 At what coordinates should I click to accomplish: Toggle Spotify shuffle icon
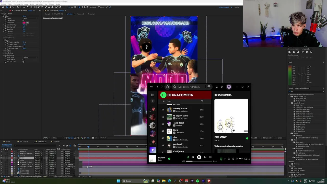click(188, 157)
